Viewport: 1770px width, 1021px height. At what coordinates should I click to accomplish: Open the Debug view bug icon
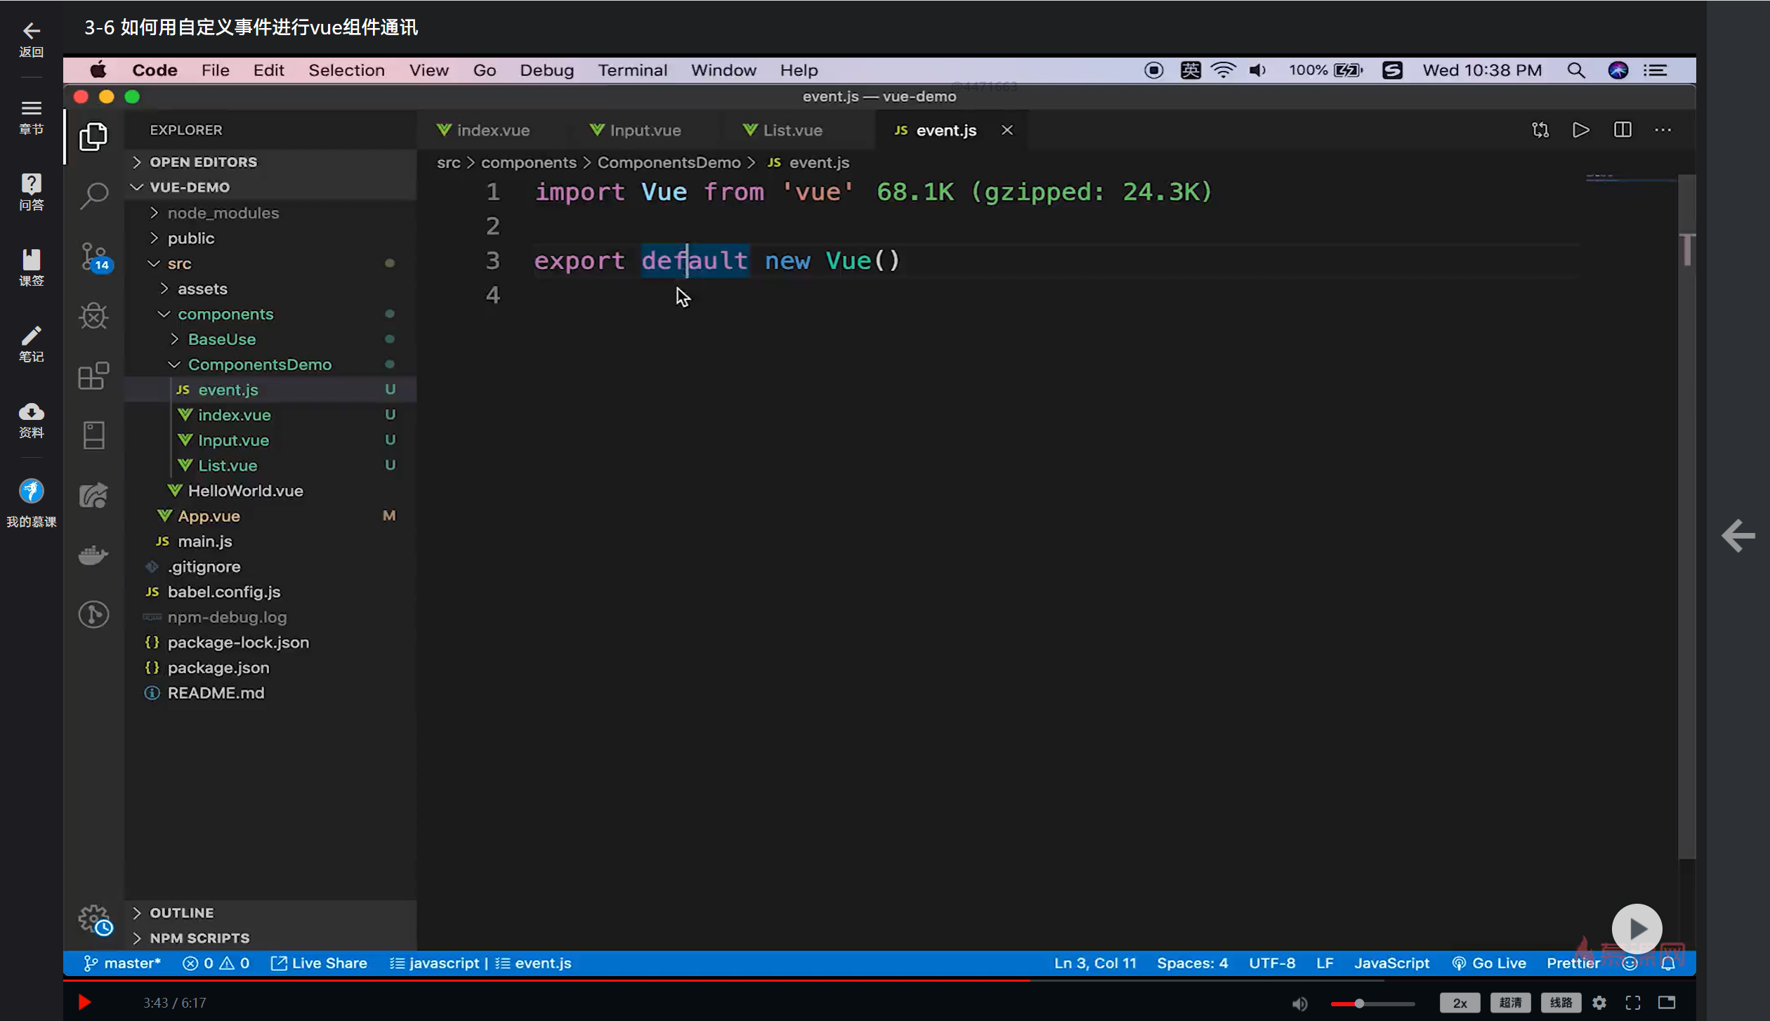93,316
